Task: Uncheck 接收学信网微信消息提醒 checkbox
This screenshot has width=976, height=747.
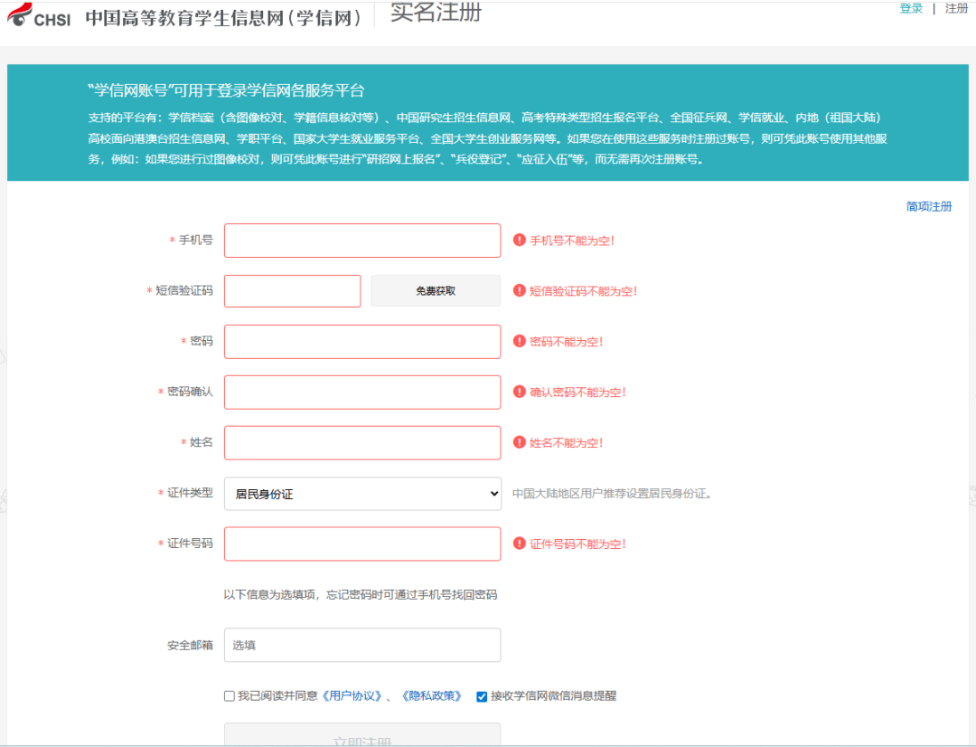Action: point(482,696)
